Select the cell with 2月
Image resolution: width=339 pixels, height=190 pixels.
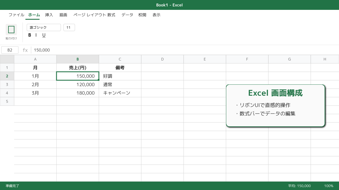tap(35, 84)
